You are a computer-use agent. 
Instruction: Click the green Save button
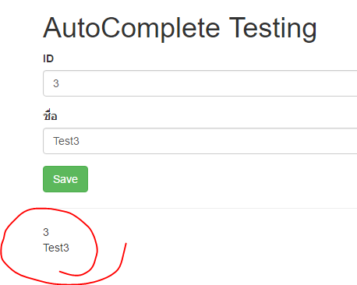pos(65,179)
